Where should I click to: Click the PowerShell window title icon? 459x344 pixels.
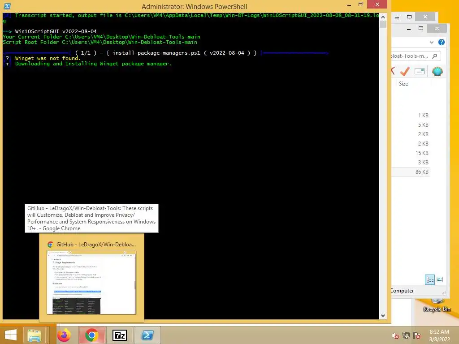tap(7, 6)
